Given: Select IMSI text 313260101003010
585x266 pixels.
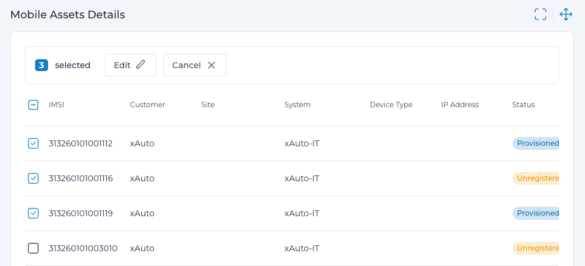Looking at the screenshot, I should (83, 248).
